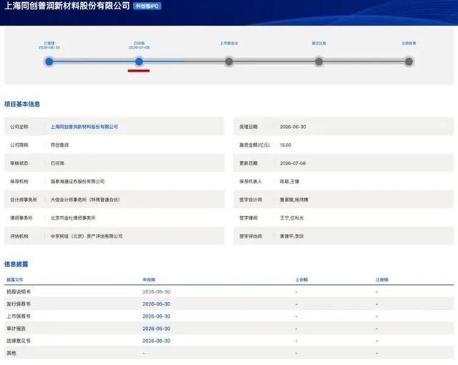Click the 融资金额(亿元) field label
This screenshot has height=365, width=458.
(255, 145)
